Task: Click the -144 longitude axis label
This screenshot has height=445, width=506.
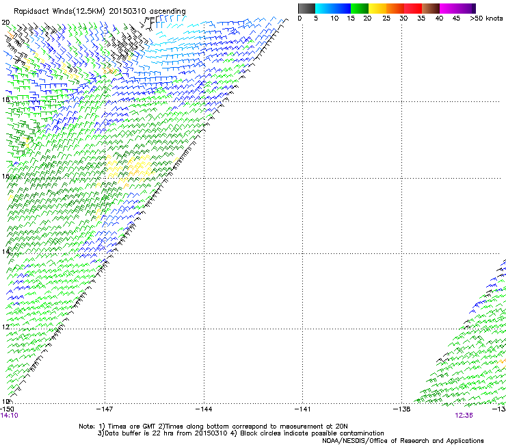Action: (x=204, y=409)
